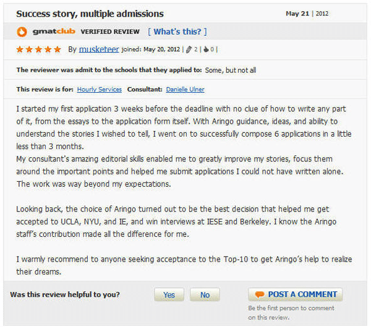The width and height of the screenshot is (371, 329).
Task: Click the second orange rating star
Action: pyautogui.click(x=29, y=49)
